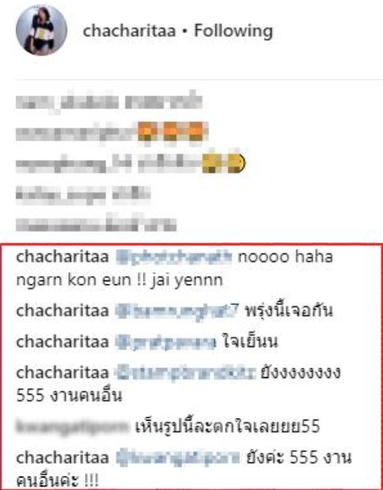
Task: Click chacharitaa in the 'ใจเย็นน' reply
Action: [62, 341]
